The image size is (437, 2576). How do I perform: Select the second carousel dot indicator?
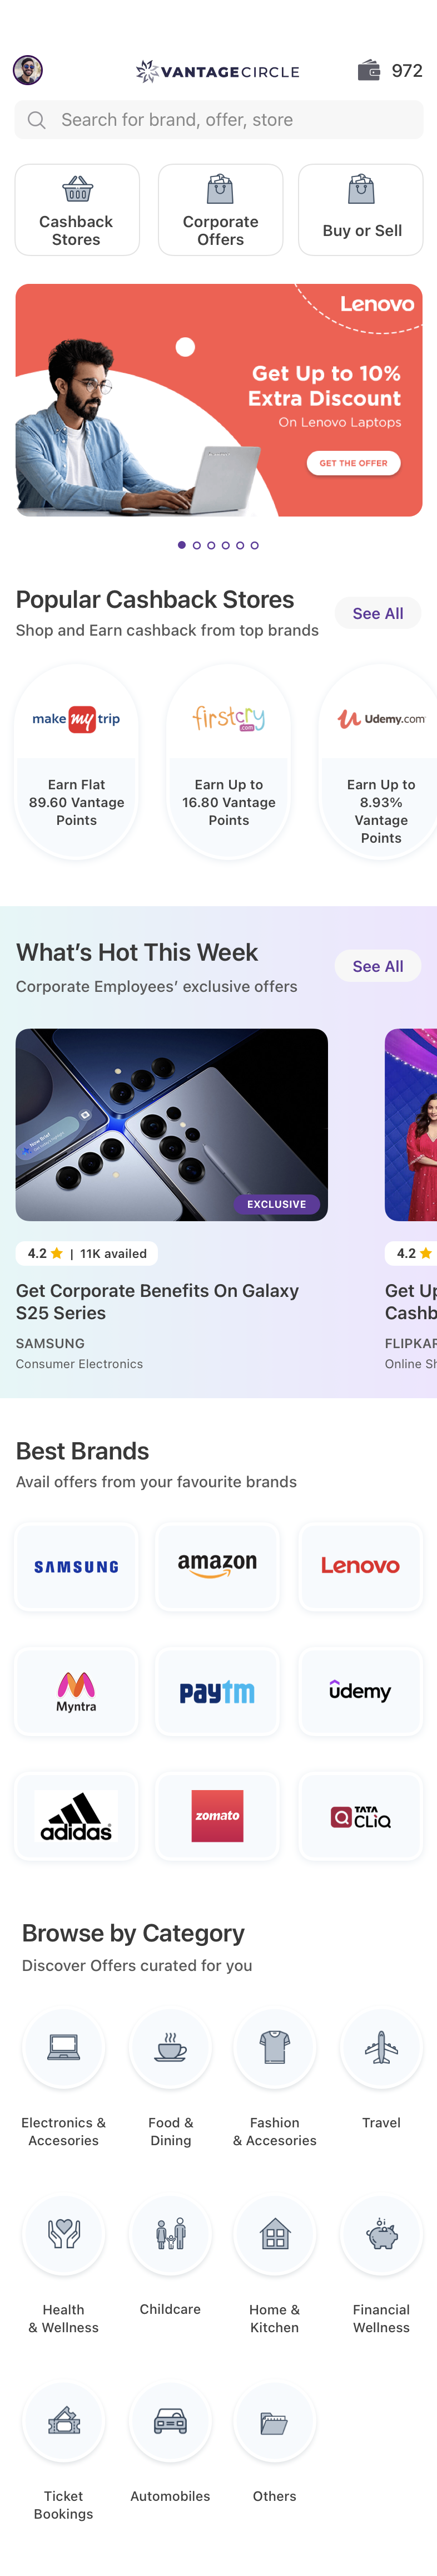(196, 545)
